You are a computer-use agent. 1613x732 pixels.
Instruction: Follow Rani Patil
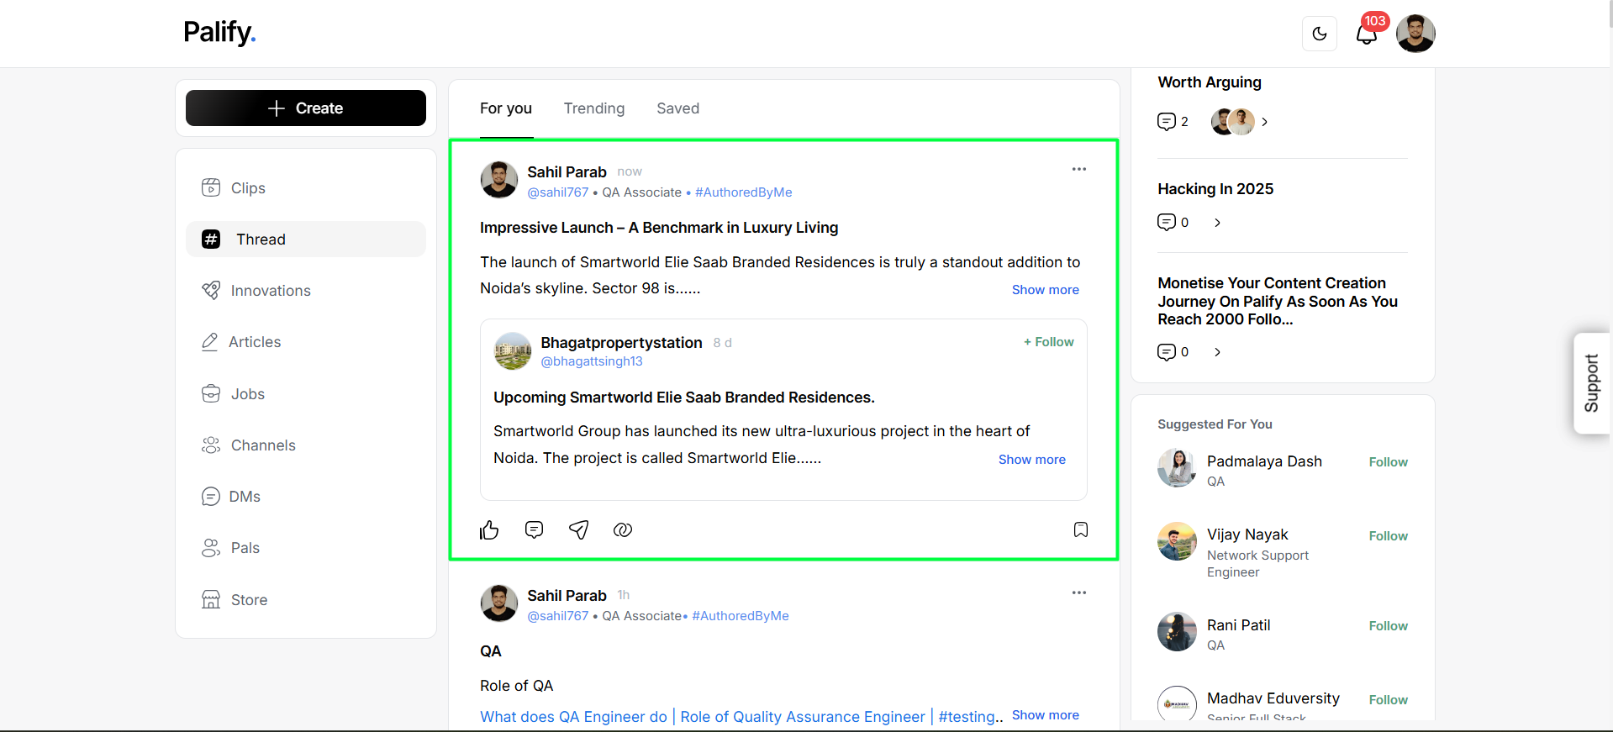(1388, 626)
